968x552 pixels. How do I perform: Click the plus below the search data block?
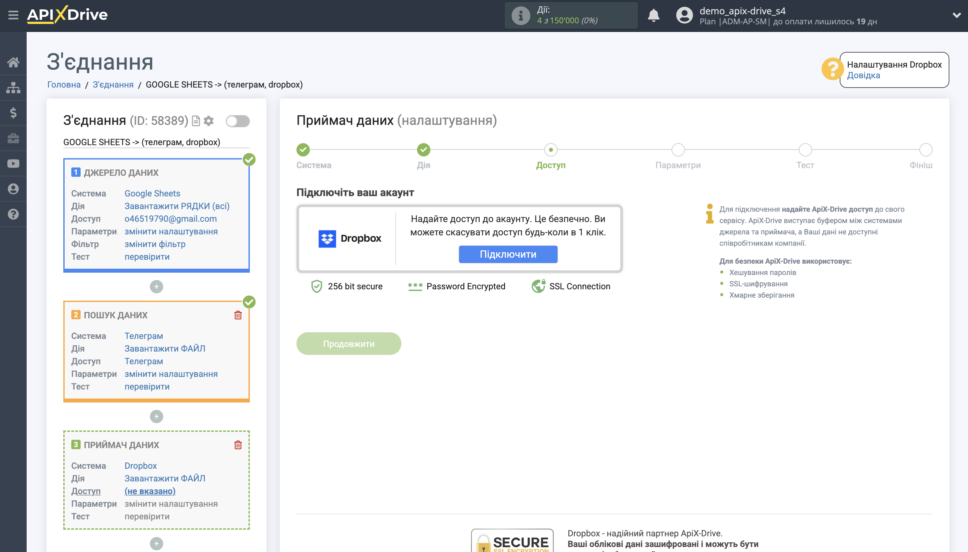tap(156, 416)
